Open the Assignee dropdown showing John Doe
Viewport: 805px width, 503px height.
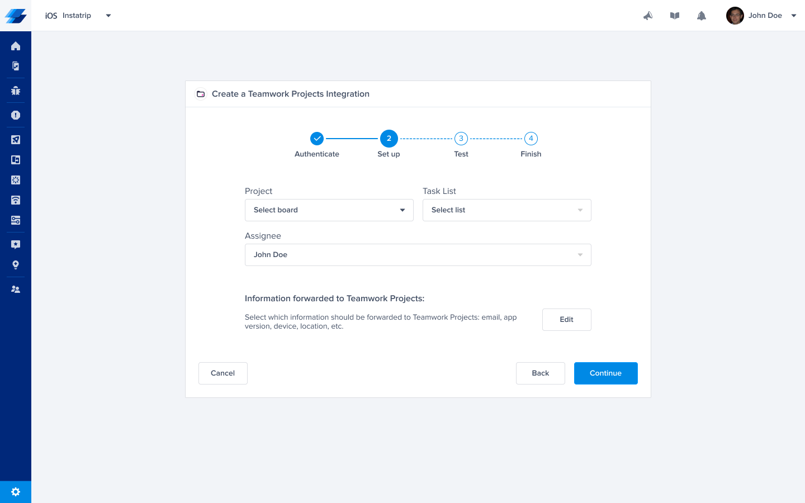coord(418,255)
